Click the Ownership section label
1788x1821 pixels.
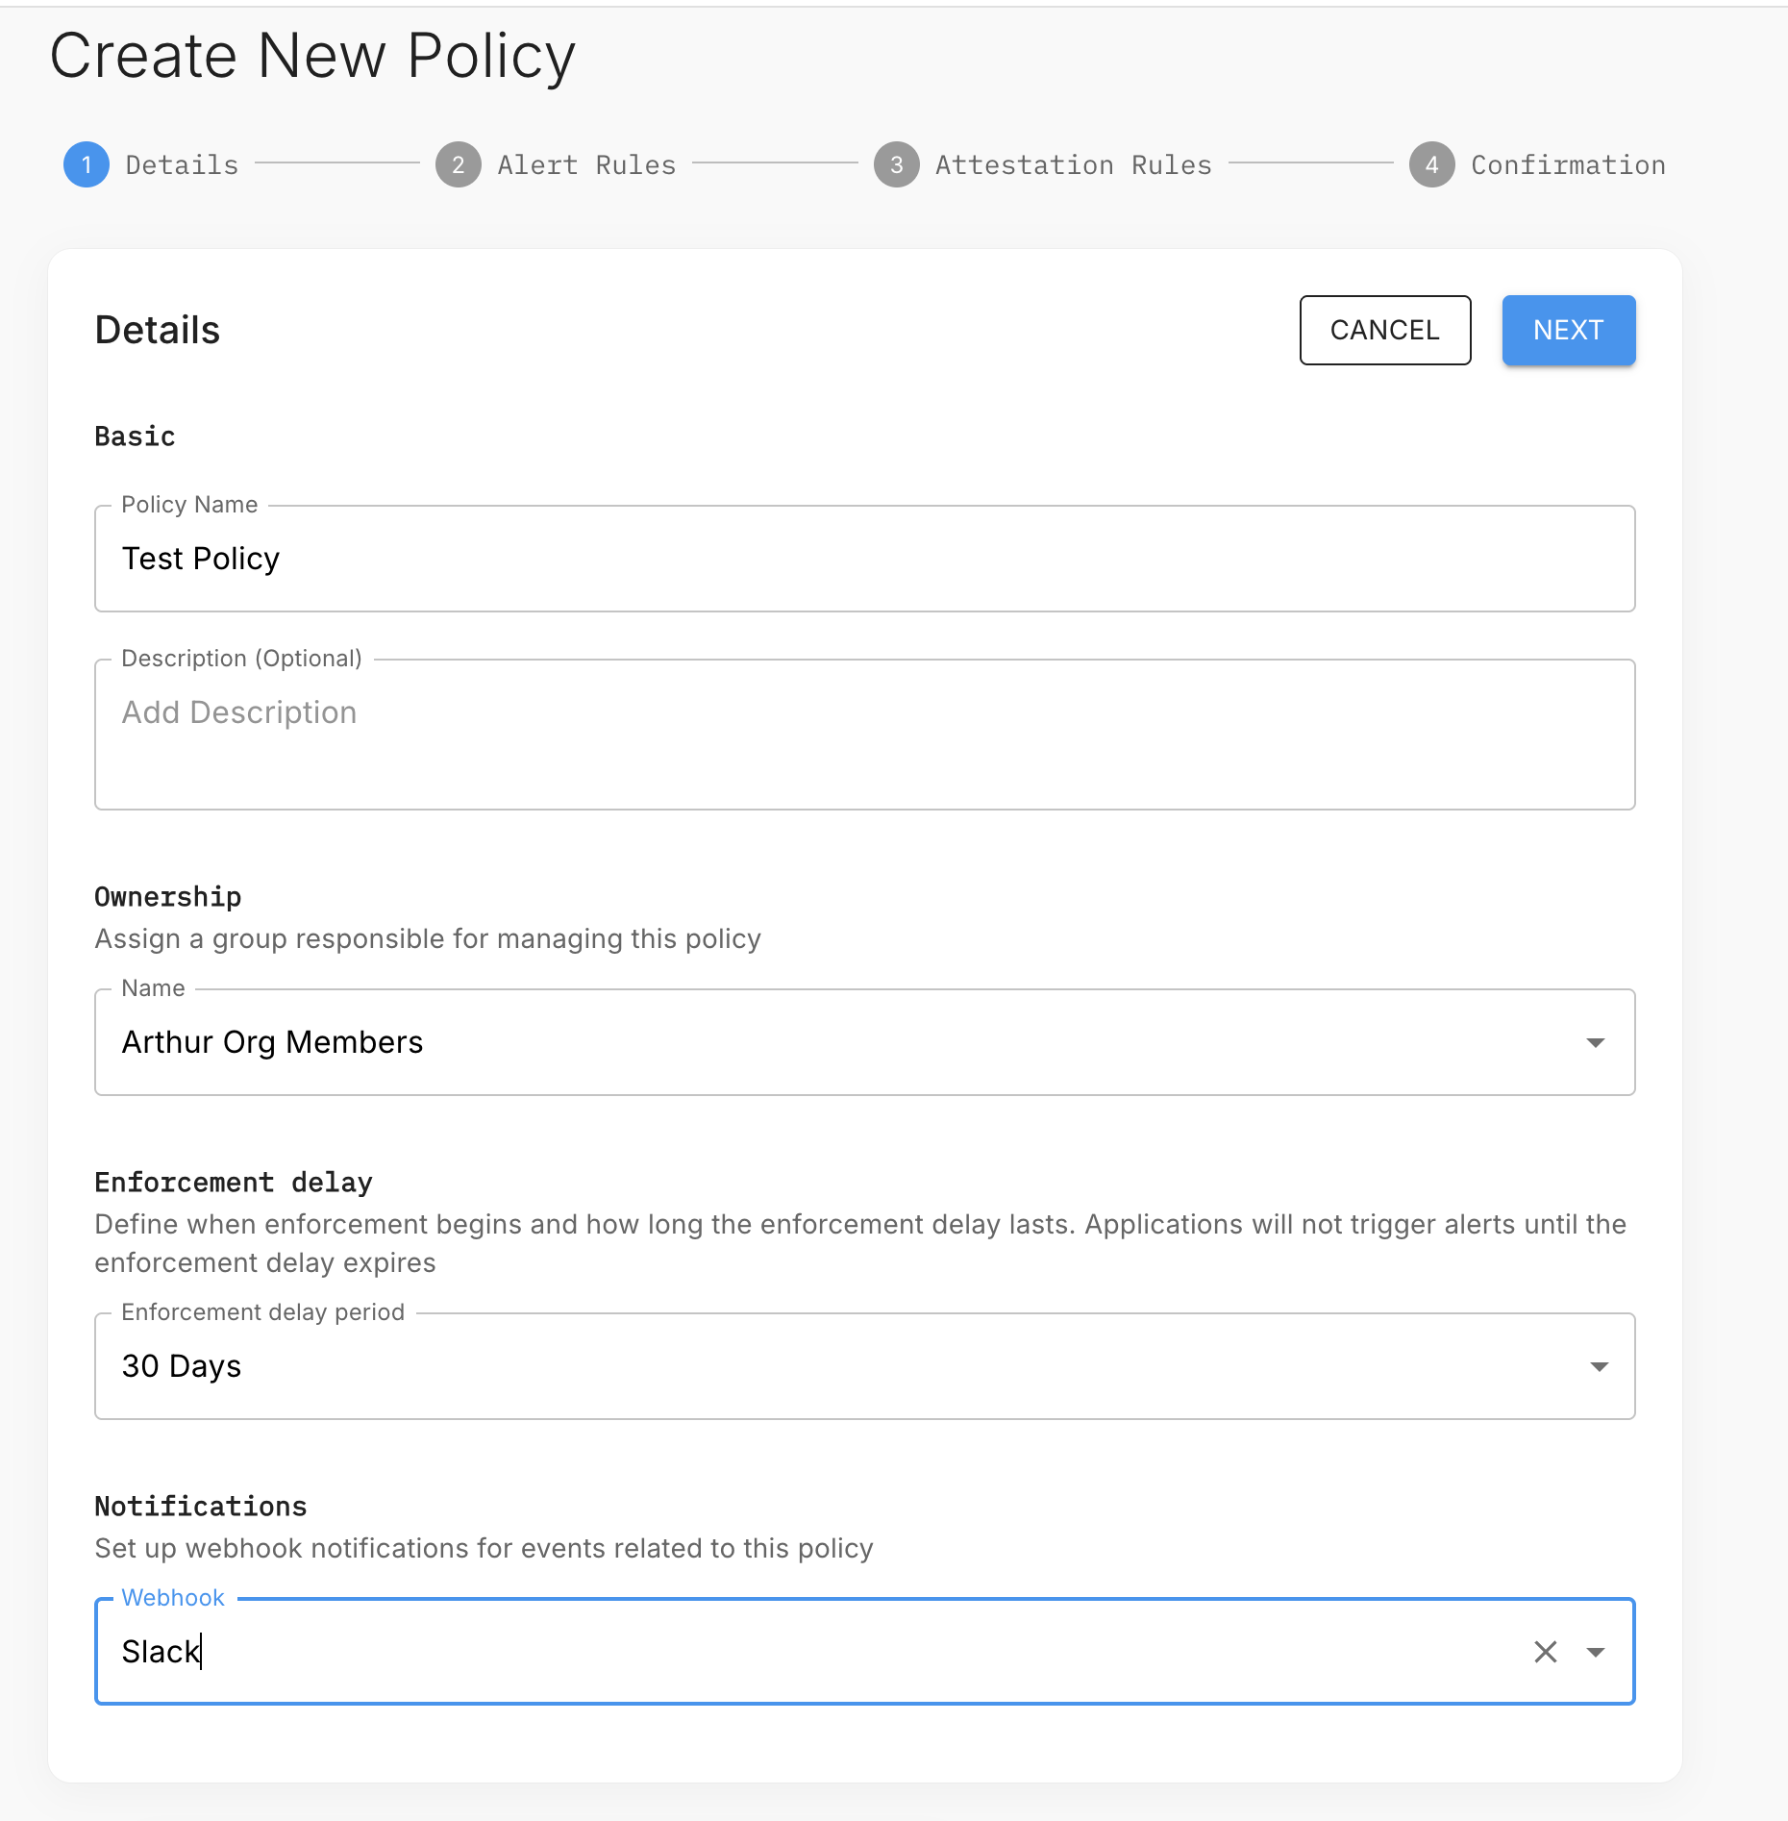[x=168, y=897]
